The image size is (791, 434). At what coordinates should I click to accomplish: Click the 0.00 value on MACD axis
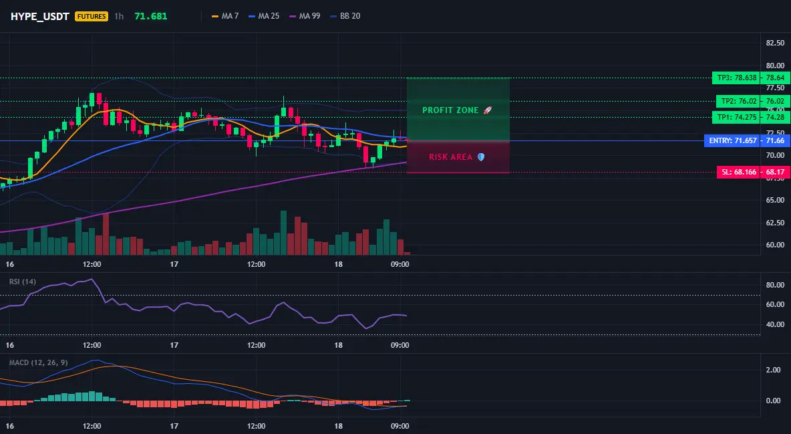(774, 401)
